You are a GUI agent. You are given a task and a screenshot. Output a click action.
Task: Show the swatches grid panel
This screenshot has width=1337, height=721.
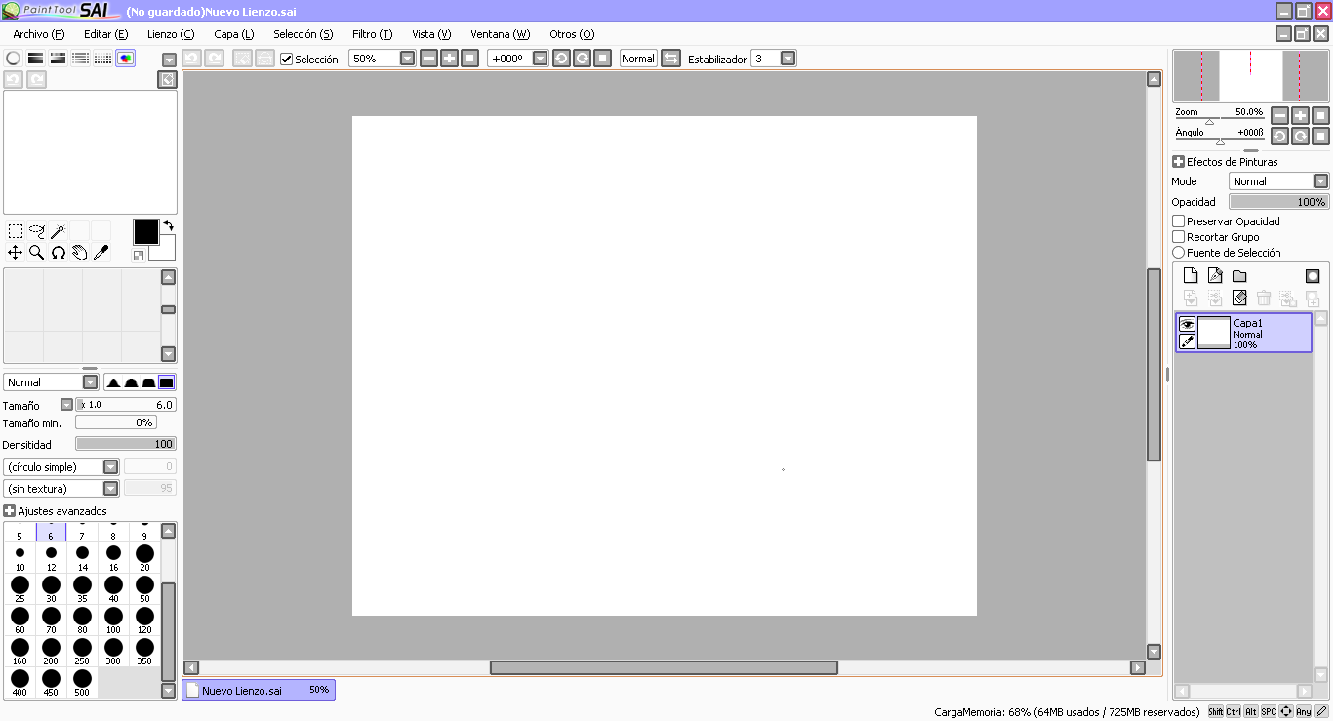point(102,59)
